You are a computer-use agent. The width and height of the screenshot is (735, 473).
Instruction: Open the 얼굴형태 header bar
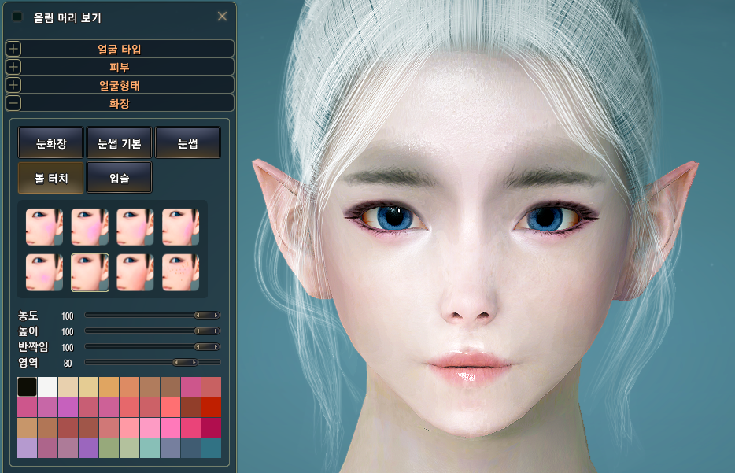point(120,85)
